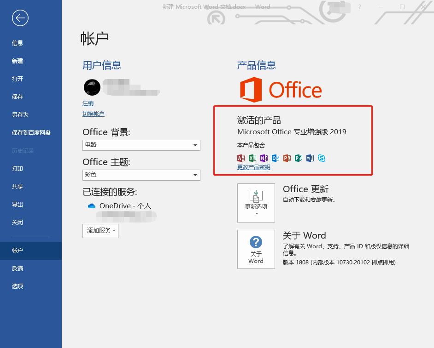Open the 更新选项 dropdown button
Image resolution: width=434 pixels, height=348 pixels.
point(256,203)
